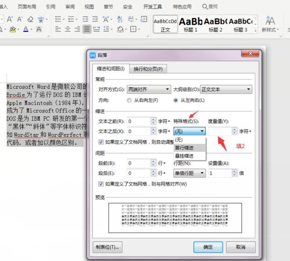Click the sort A-Z icon
Screen dimensions: 290x261
click(x=120, y=19)
